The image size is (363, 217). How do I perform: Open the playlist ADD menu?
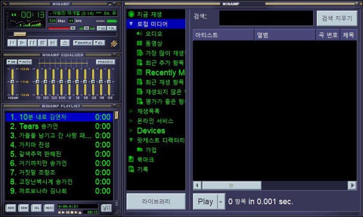11,208
